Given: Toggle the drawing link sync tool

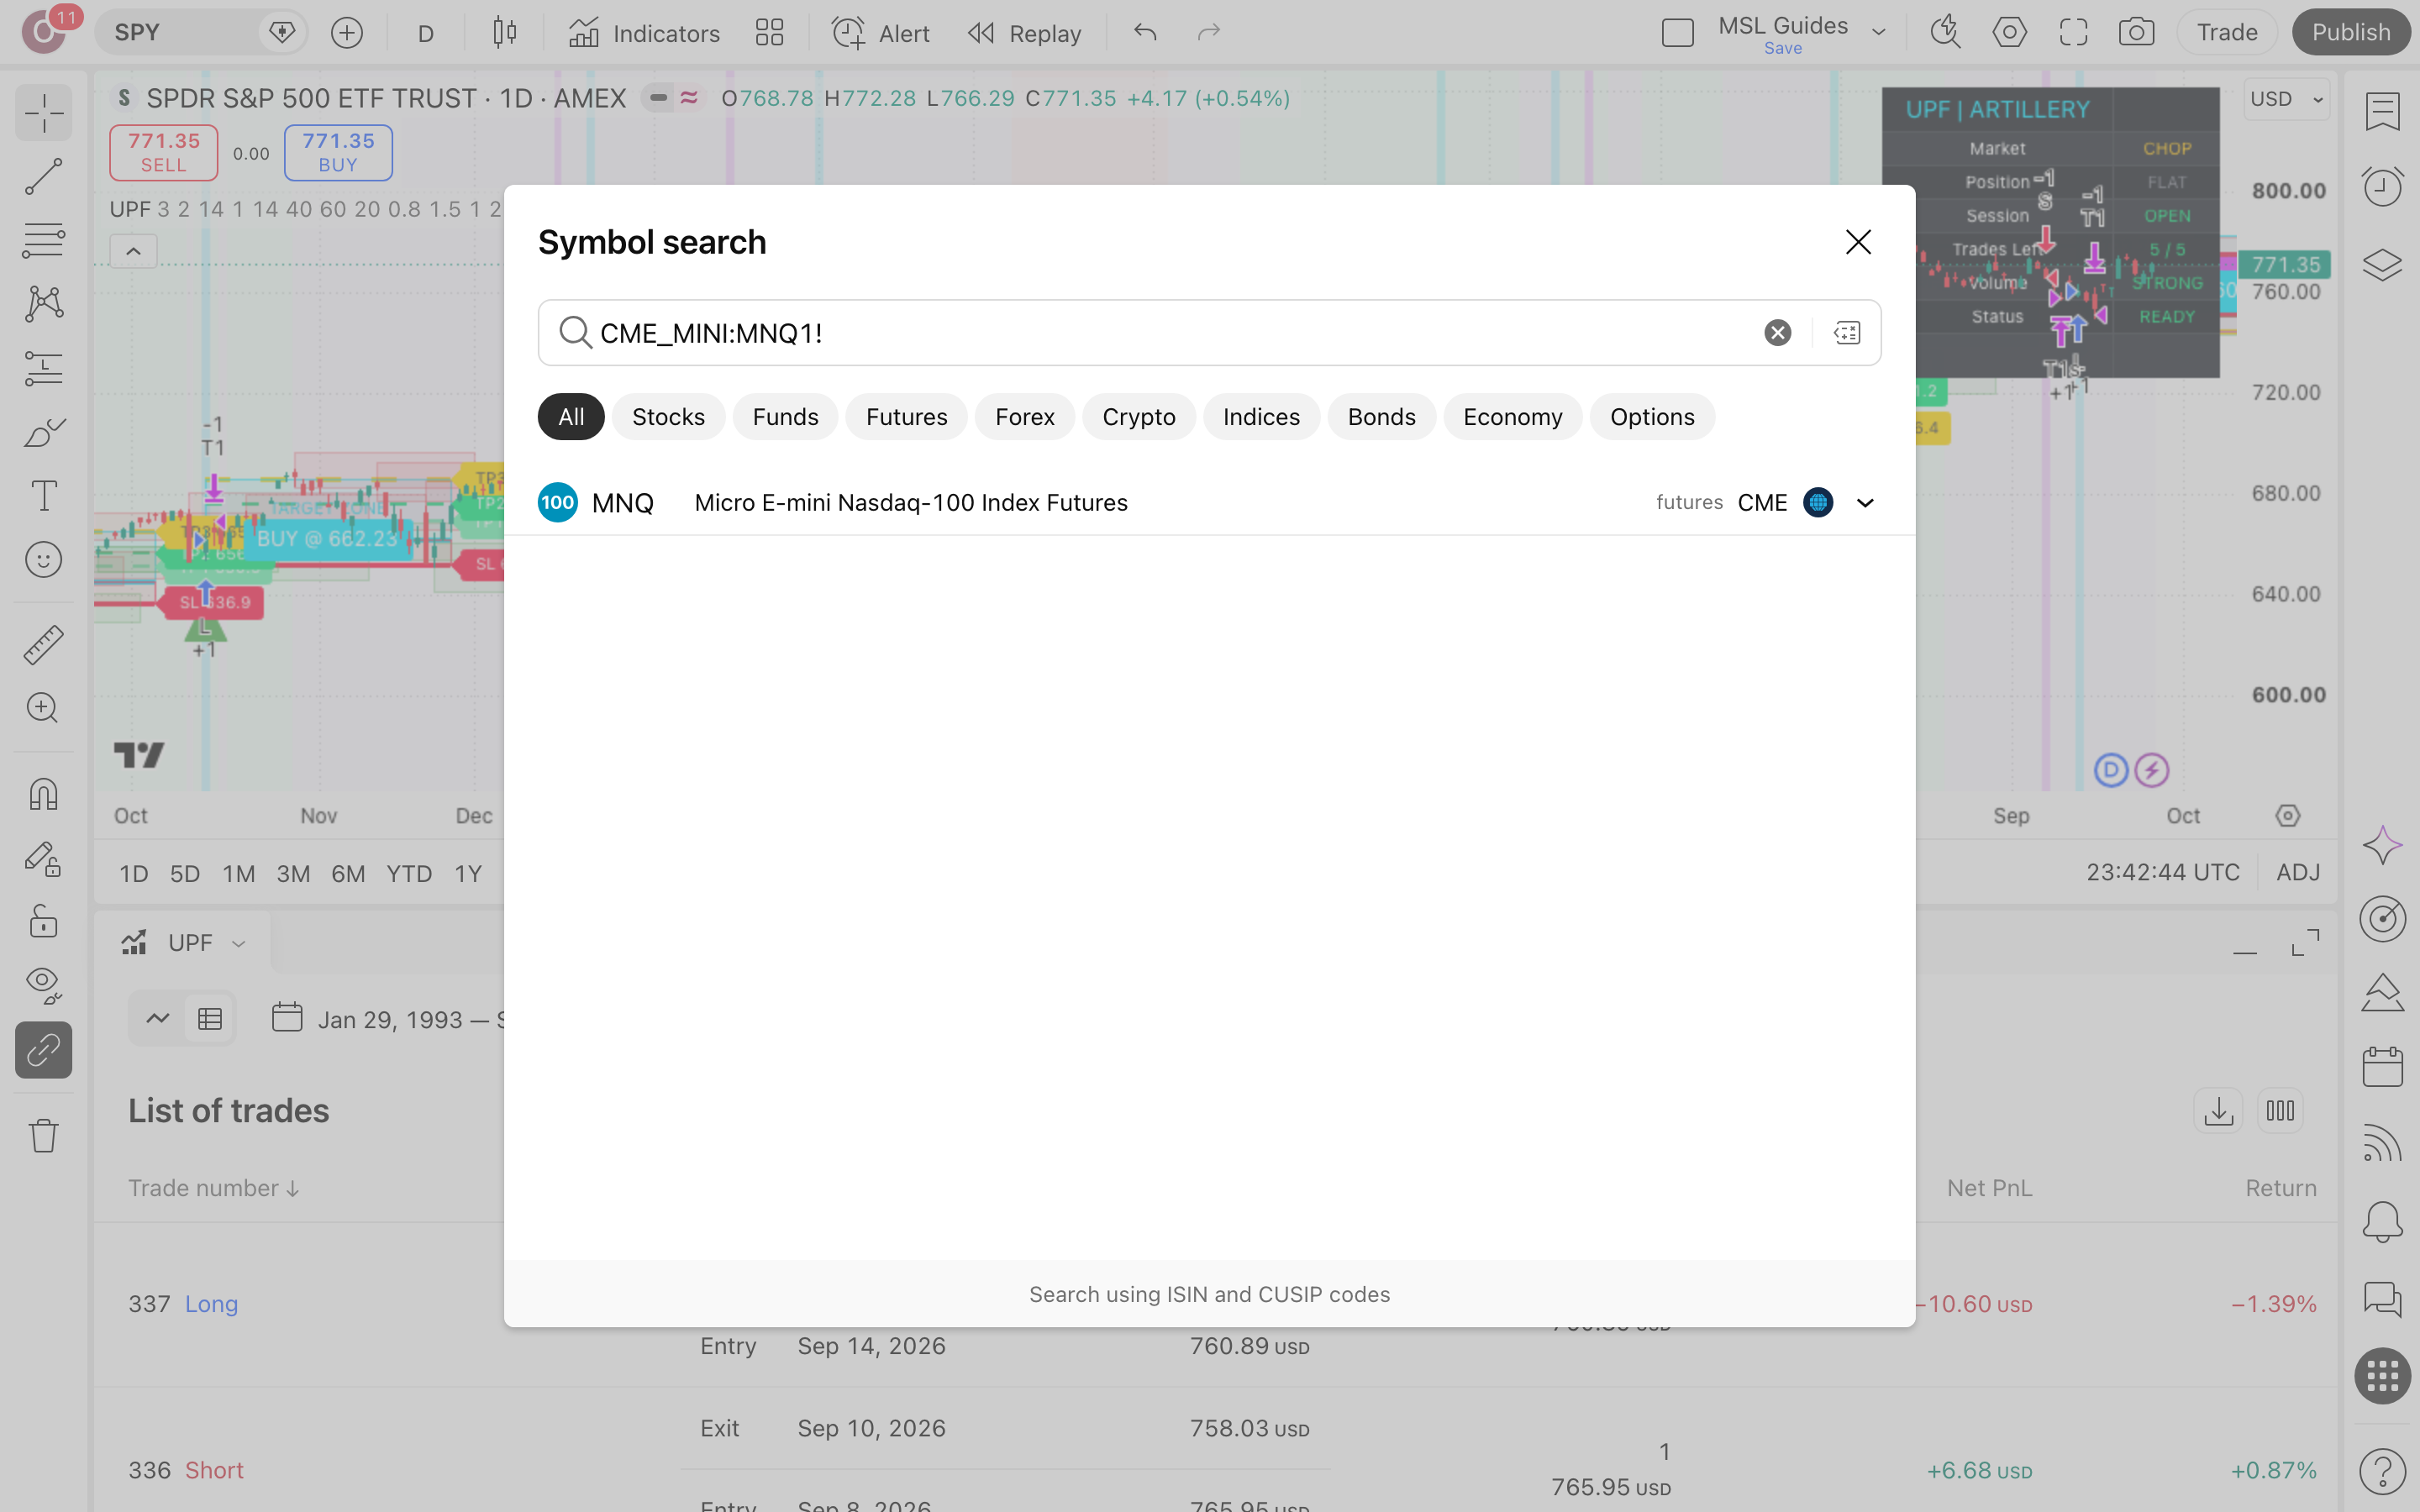Looking at the screenshot, I should point(43,1050).
